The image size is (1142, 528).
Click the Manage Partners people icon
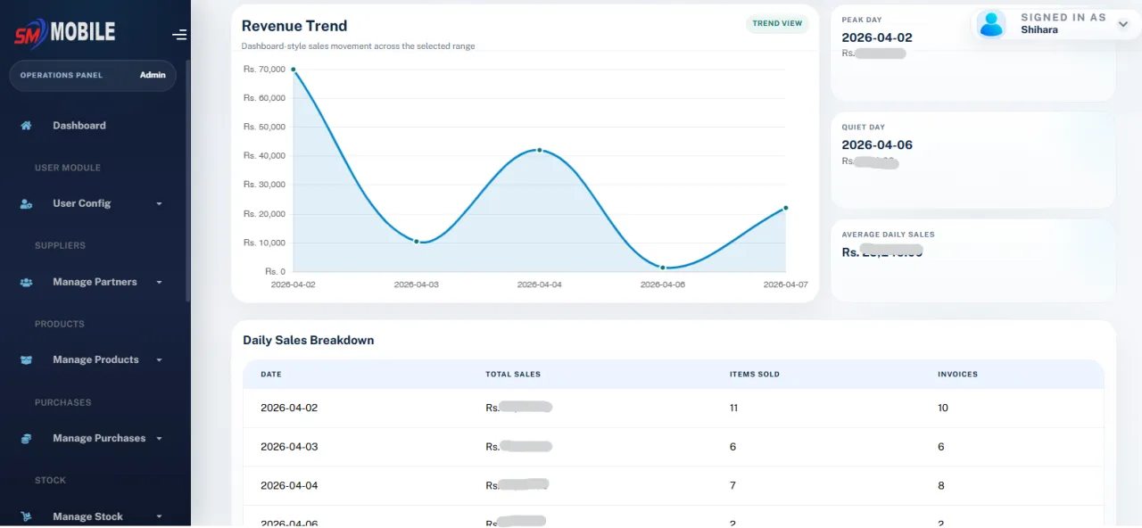pos(26,283)
